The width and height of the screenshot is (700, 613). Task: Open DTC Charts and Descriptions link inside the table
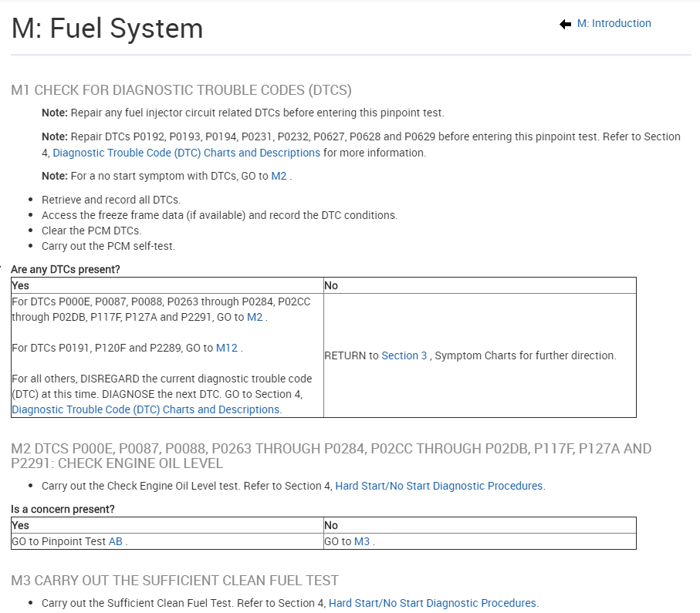point(146,409)
